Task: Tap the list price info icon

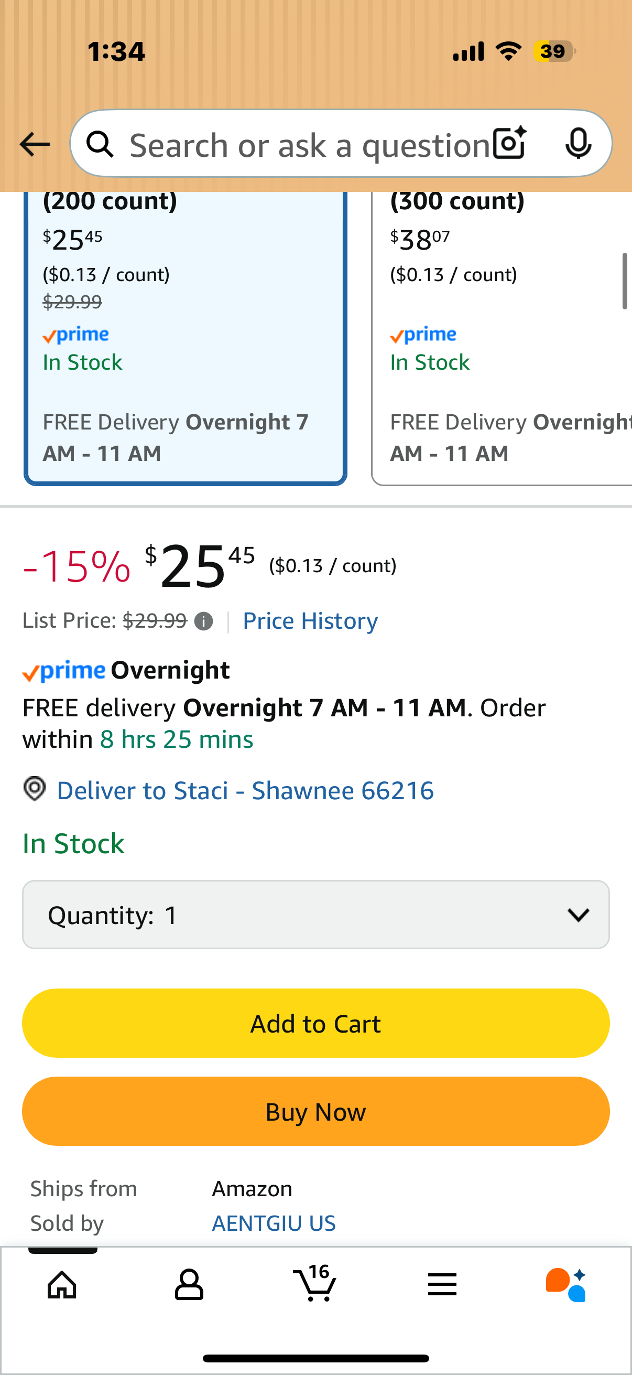Action: point(204,621)
